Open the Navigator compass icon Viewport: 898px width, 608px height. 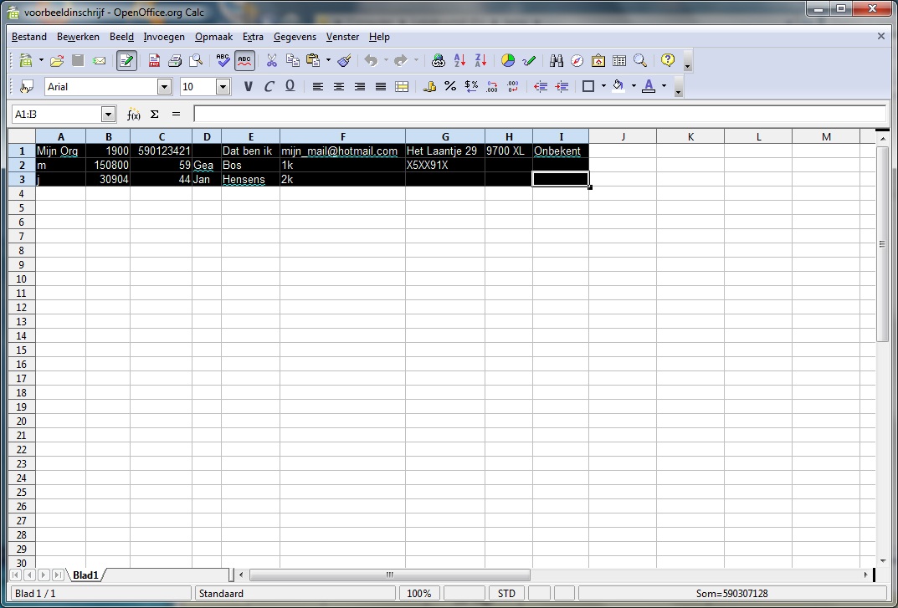(x=577, y=61)
